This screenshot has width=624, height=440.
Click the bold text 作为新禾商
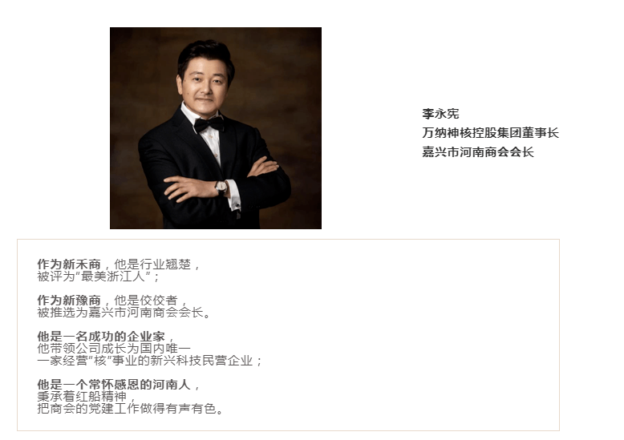click(x=69, y=264)
